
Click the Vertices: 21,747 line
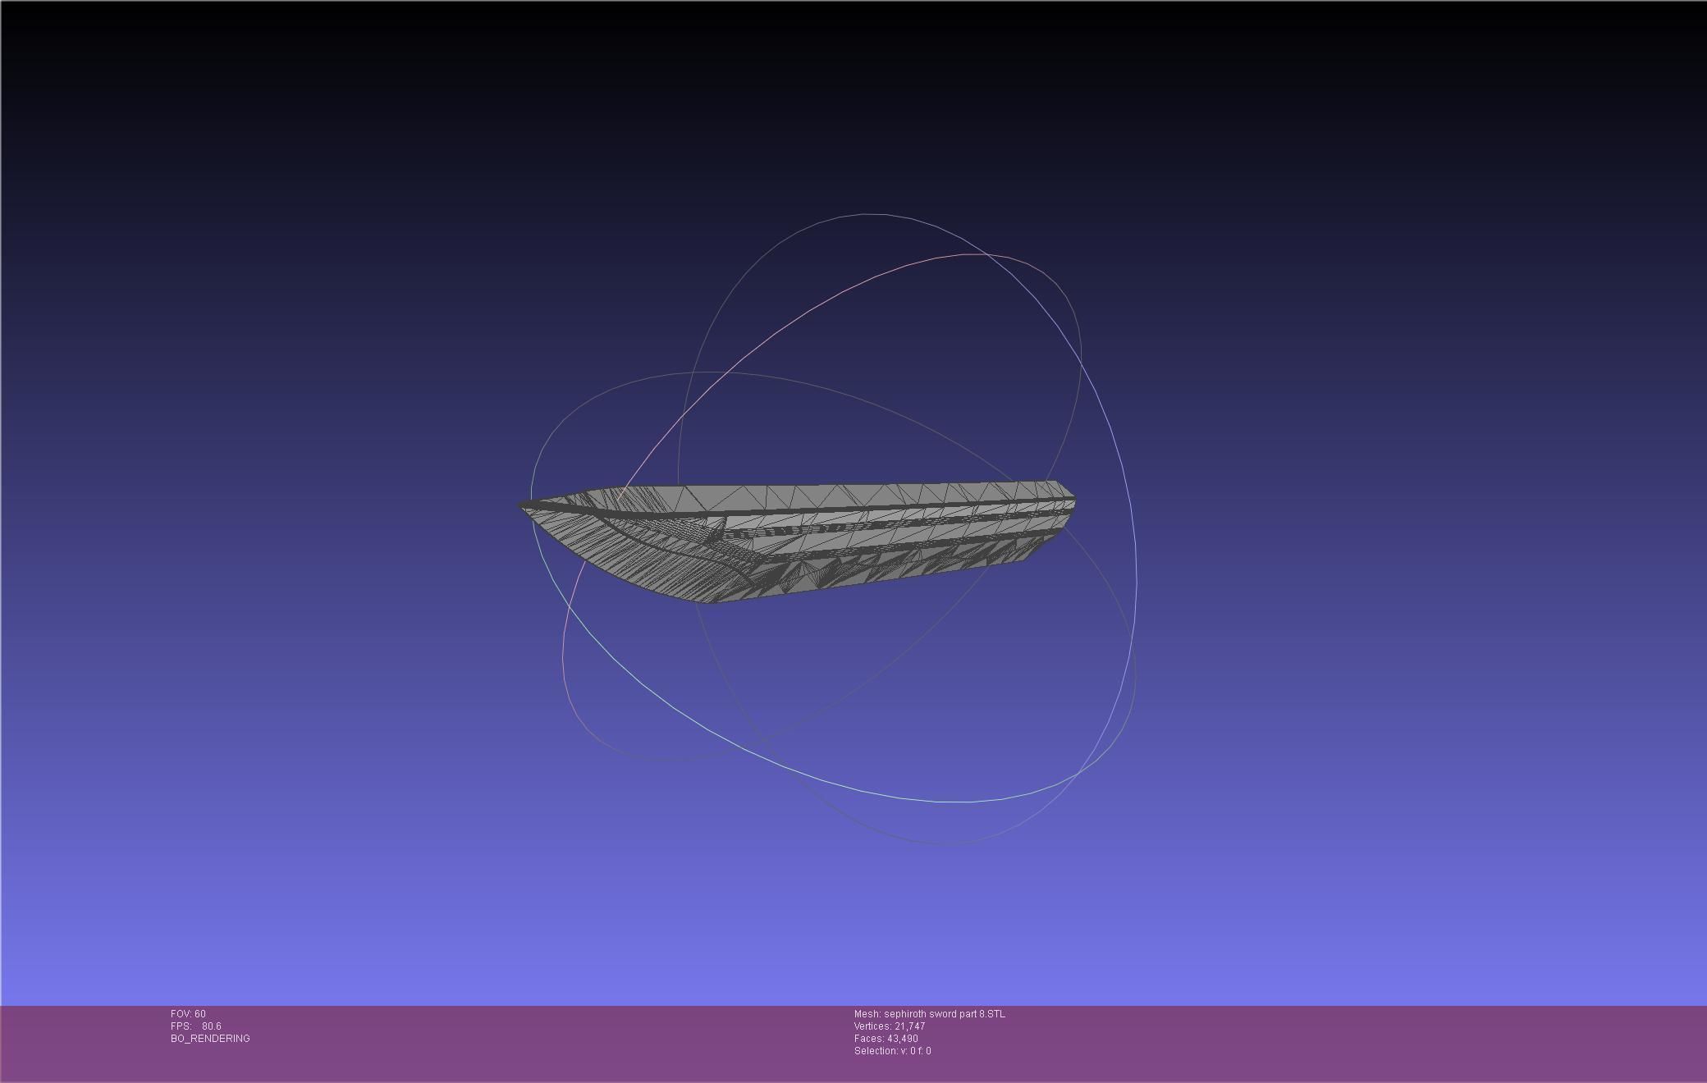[890, 1026]
